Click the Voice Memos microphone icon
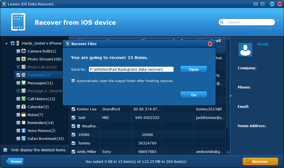The height and width of the screenshot is (168, 284). point(24,131)
